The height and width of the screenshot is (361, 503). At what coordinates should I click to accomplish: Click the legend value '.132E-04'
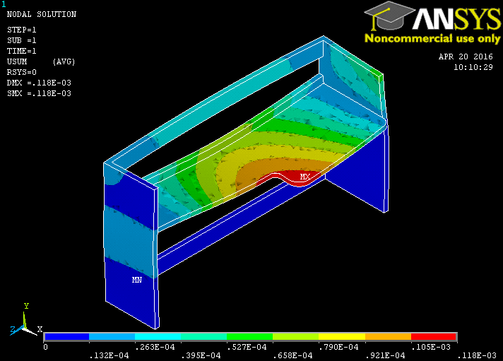109,355
